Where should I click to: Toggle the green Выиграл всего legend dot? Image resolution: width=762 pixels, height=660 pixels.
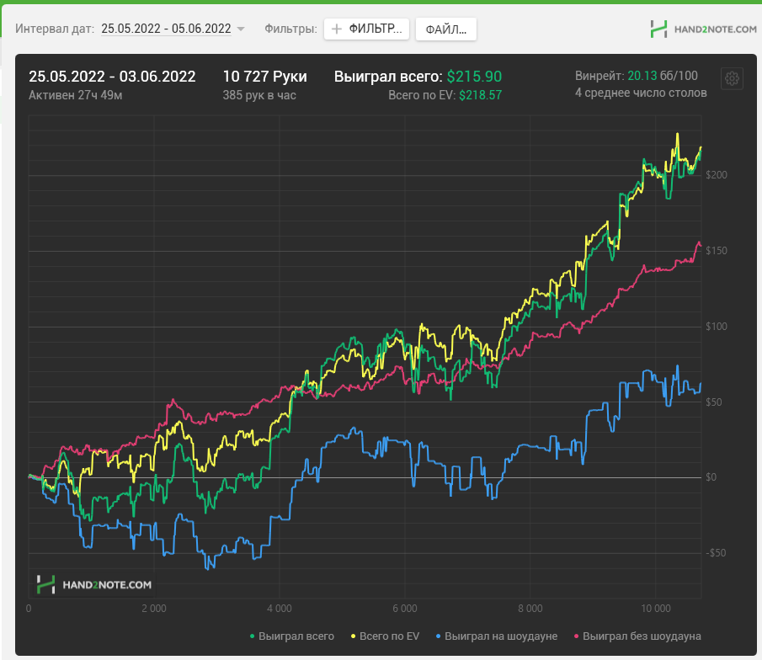(253, 636)
